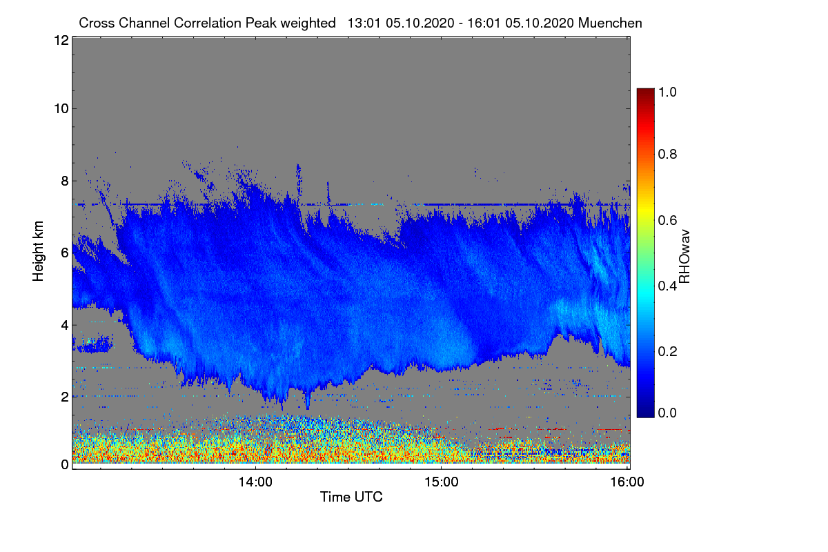The width and height of the screenshot is (828, 552).
Task: Click the '14:00' time tick label
Action: [x=255, y=482]
